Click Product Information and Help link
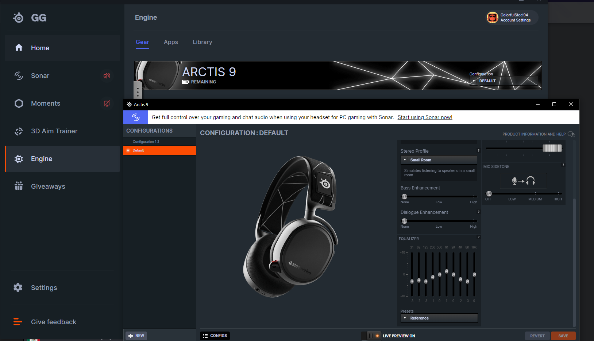This screenshot has width=594, height=341. pos(538,134)
